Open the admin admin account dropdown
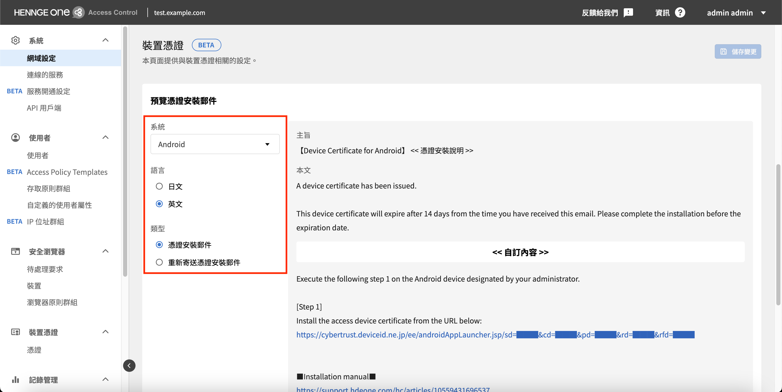The image size is (782, 392). click(736, 12)
